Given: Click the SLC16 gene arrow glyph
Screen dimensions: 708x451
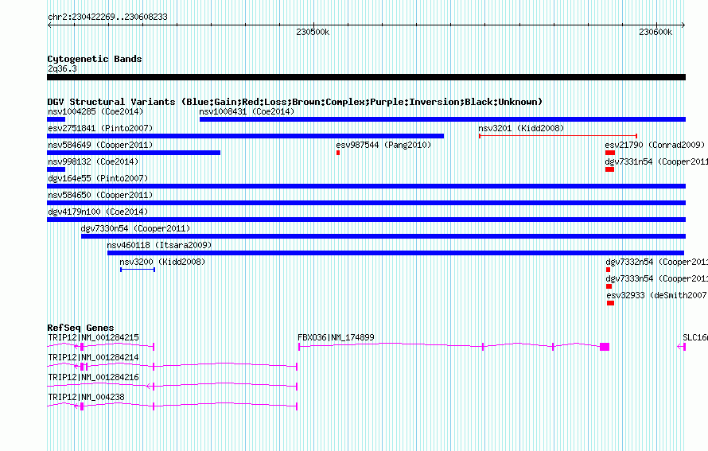Looking at the screenshot, I should 682,347.
